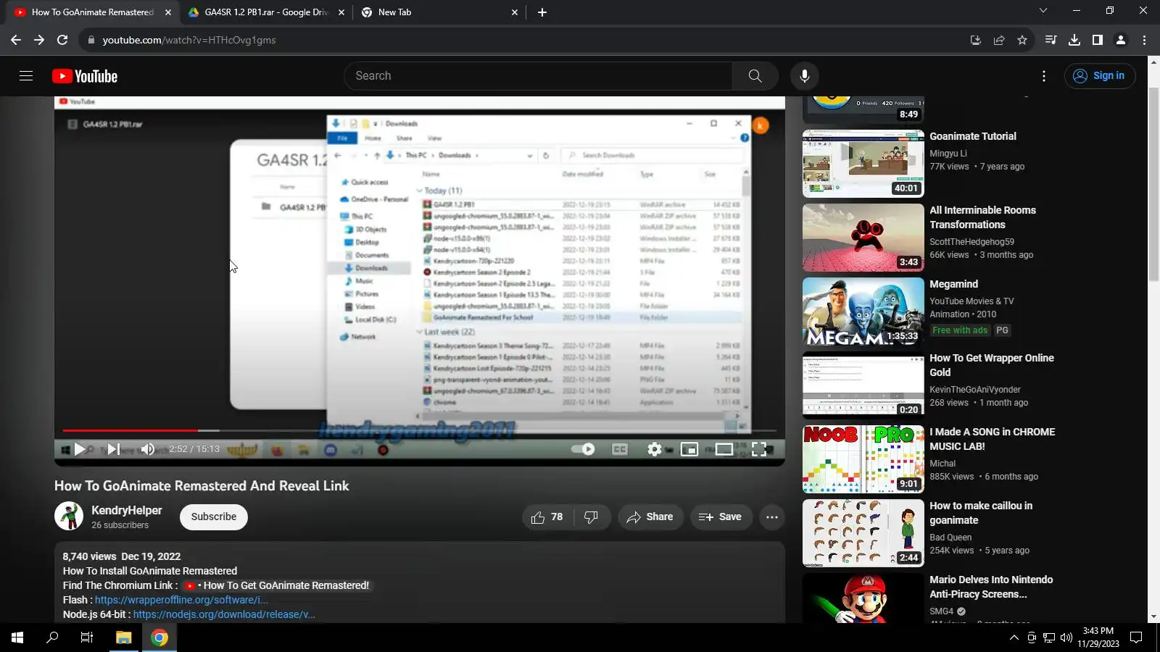
Task: Open 'How To Get Wrapper Online Gold' title
Action: coord(992,365)
